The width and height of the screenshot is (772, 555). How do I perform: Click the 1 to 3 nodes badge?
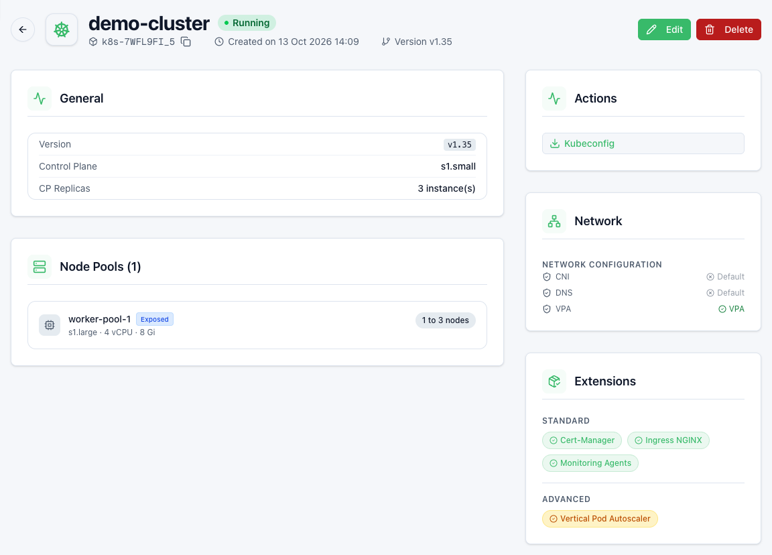point(446,320)
